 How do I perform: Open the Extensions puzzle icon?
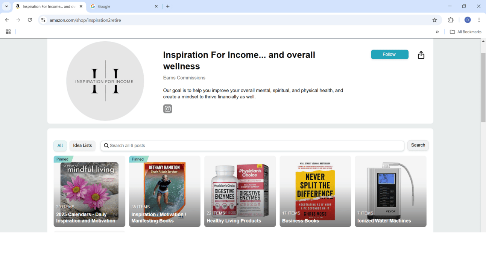click(451, 20)
